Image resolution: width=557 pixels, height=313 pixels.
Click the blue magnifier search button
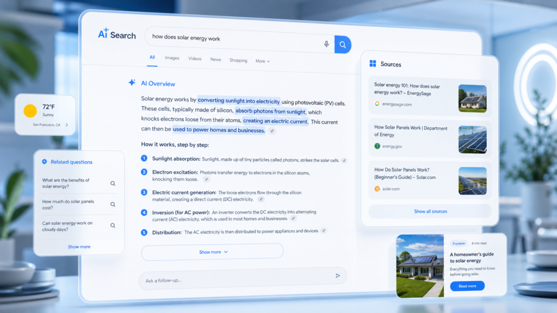(x=343, y=45)
